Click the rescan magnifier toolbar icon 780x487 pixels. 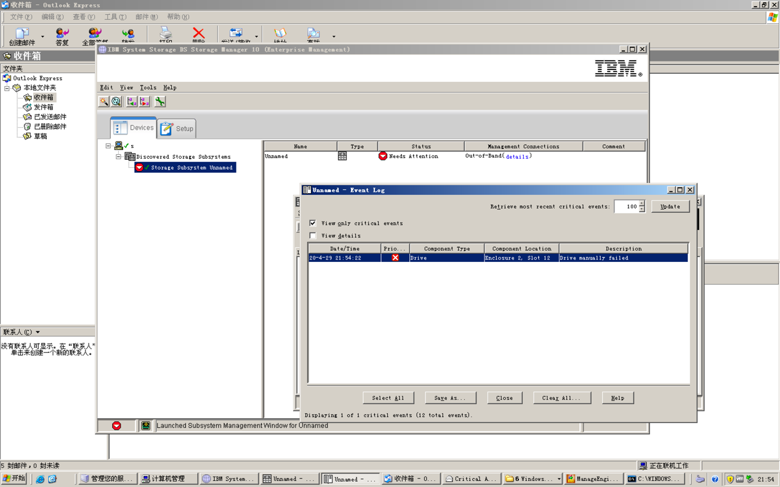click(116, 101)
